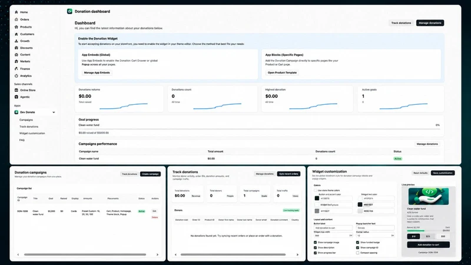
Task: Toggle Show funded badge checkbox
Action: tap(357, 242)
